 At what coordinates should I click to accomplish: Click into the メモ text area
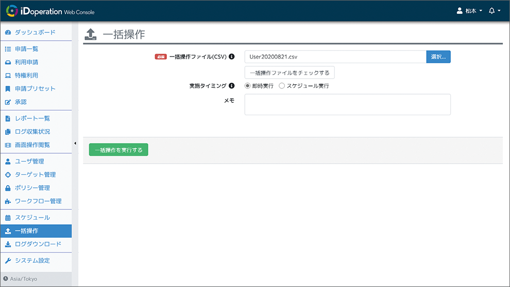pos(347,104)
